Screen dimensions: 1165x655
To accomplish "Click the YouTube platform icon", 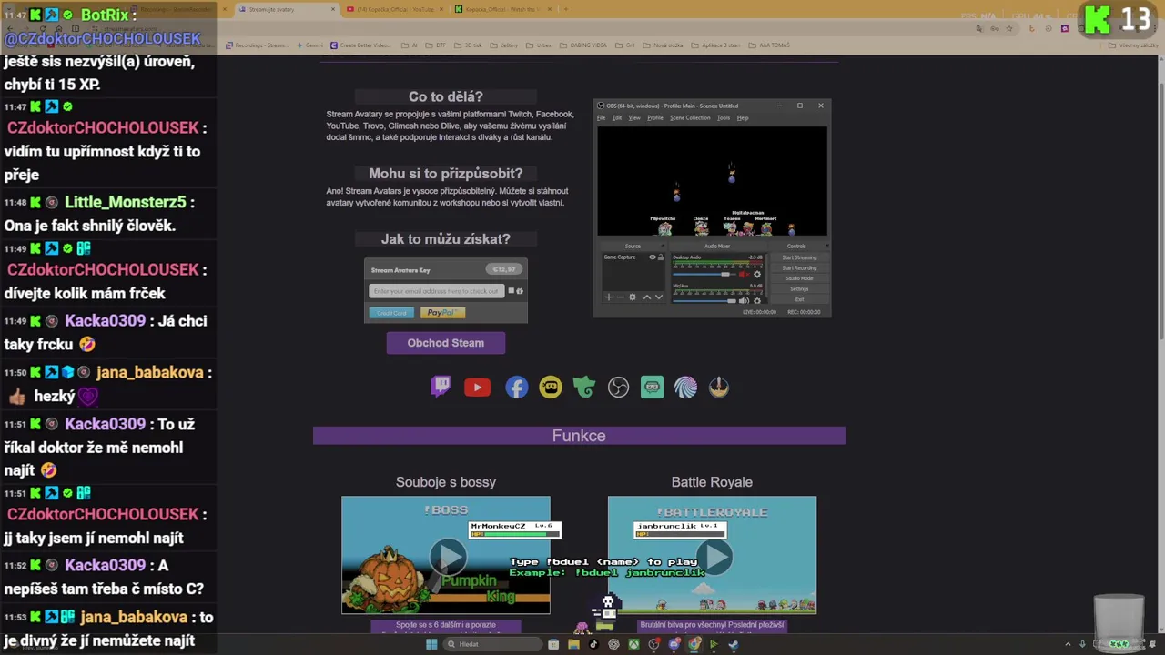I will (x=477, y=388).
